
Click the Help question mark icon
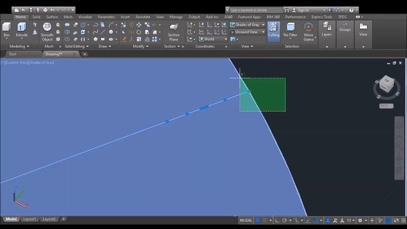(x=351, y=10)
